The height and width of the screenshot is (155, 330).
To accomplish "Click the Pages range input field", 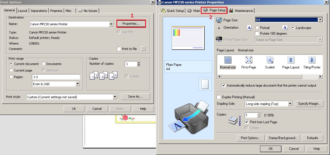I will (56, 77).
